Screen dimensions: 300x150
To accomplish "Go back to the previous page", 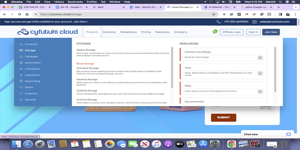I will click(4, 14).
